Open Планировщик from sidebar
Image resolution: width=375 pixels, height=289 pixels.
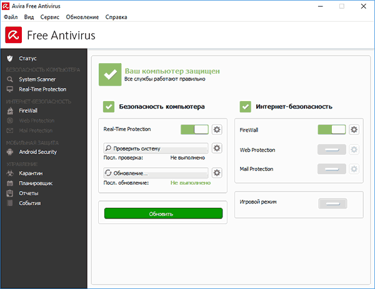click(x=35, y=183)
